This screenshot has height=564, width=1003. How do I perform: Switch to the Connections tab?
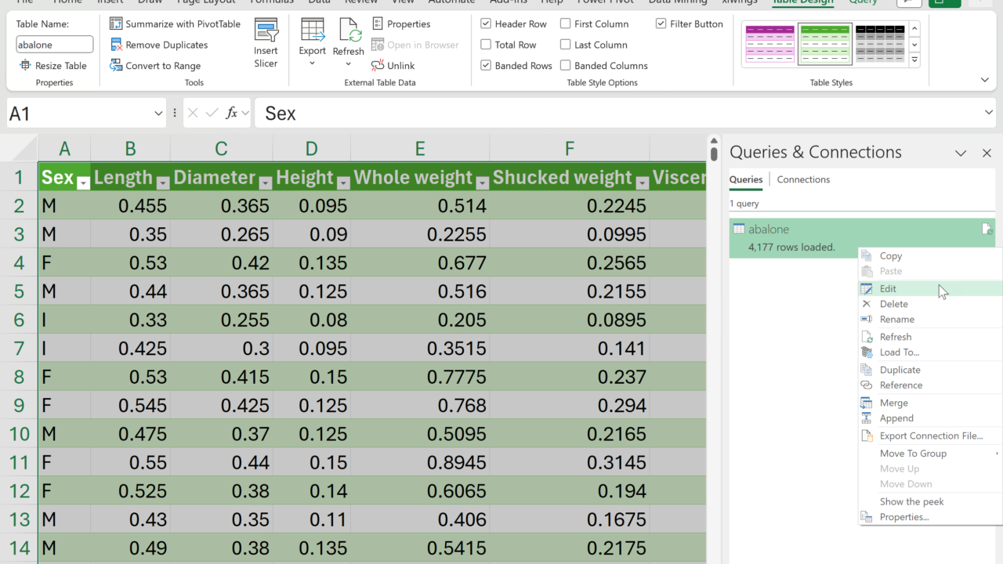click(803, 179)
